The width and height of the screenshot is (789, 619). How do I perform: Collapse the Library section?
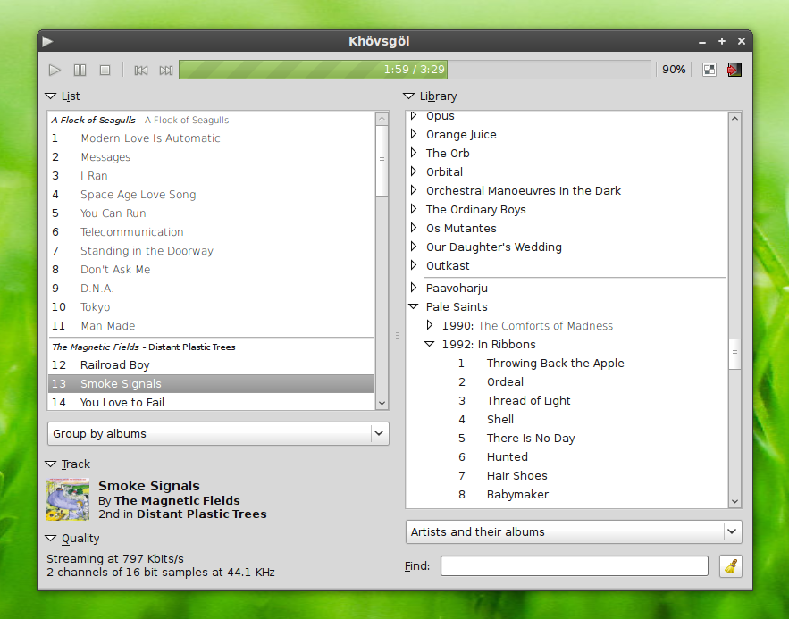409,96
